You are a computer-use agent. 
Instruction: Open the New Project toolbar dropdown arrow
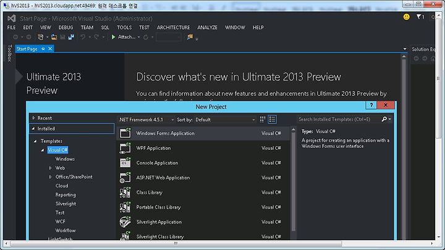pos(47,37)
